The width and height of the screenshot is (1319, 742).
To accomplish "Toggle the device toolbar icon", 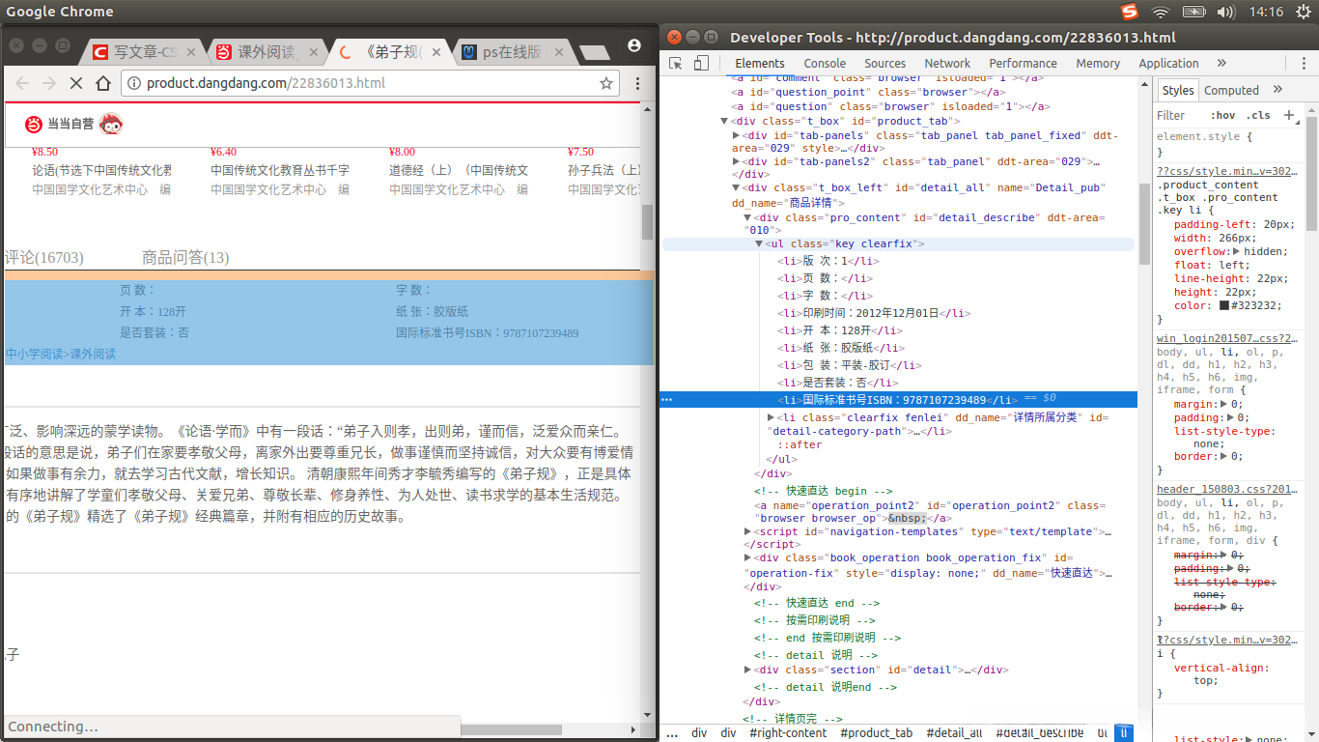I will 702,63.
